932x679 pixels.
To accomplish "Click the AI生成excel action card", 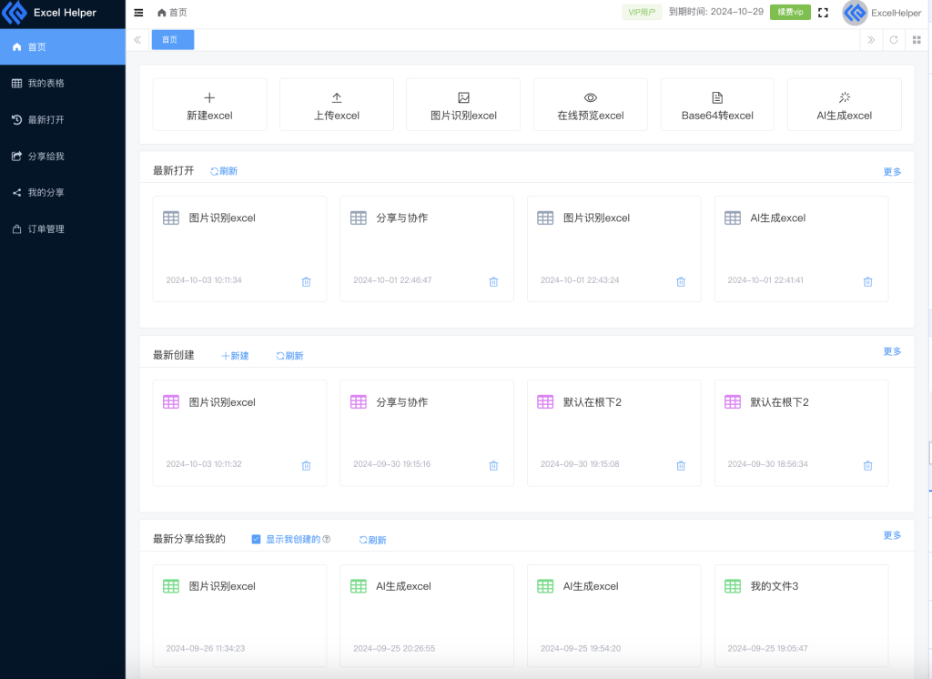I will coord(844,105).
